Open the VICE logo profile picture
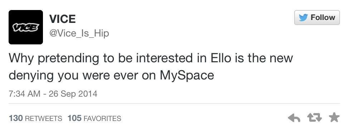The image size is (350, 131). (26, 27)
